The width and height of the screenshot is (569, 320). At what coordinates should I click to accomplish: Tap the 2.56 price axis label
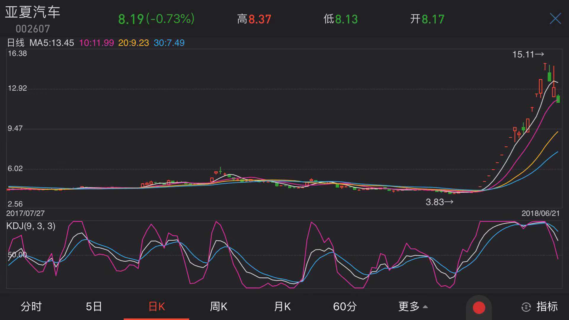tap(15, 204)
